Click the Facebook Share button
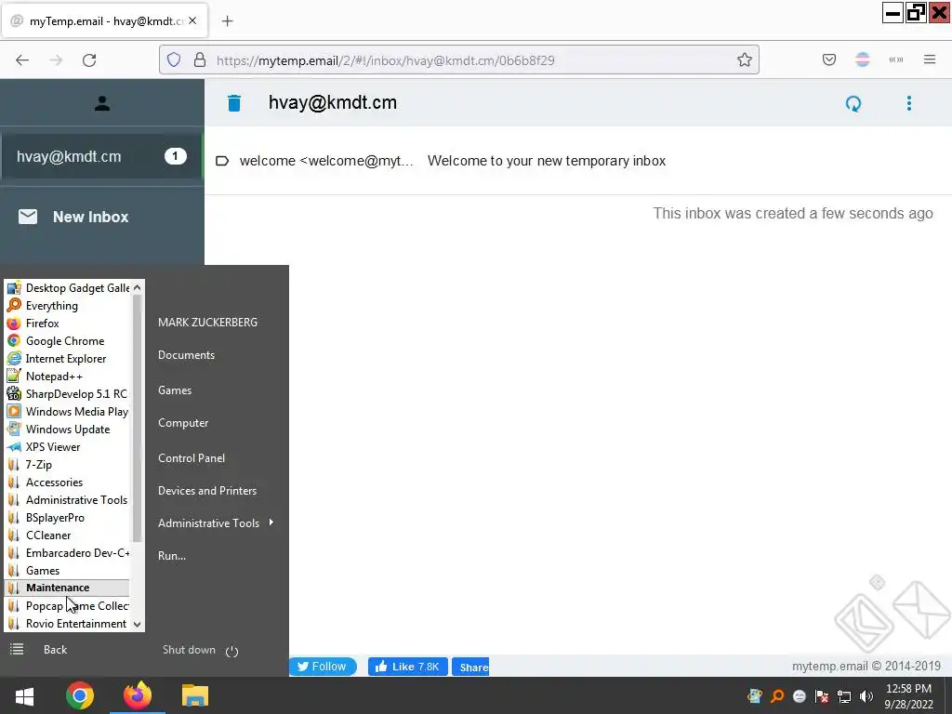Viewport: 952px width, 714px height. click(470, 667)
